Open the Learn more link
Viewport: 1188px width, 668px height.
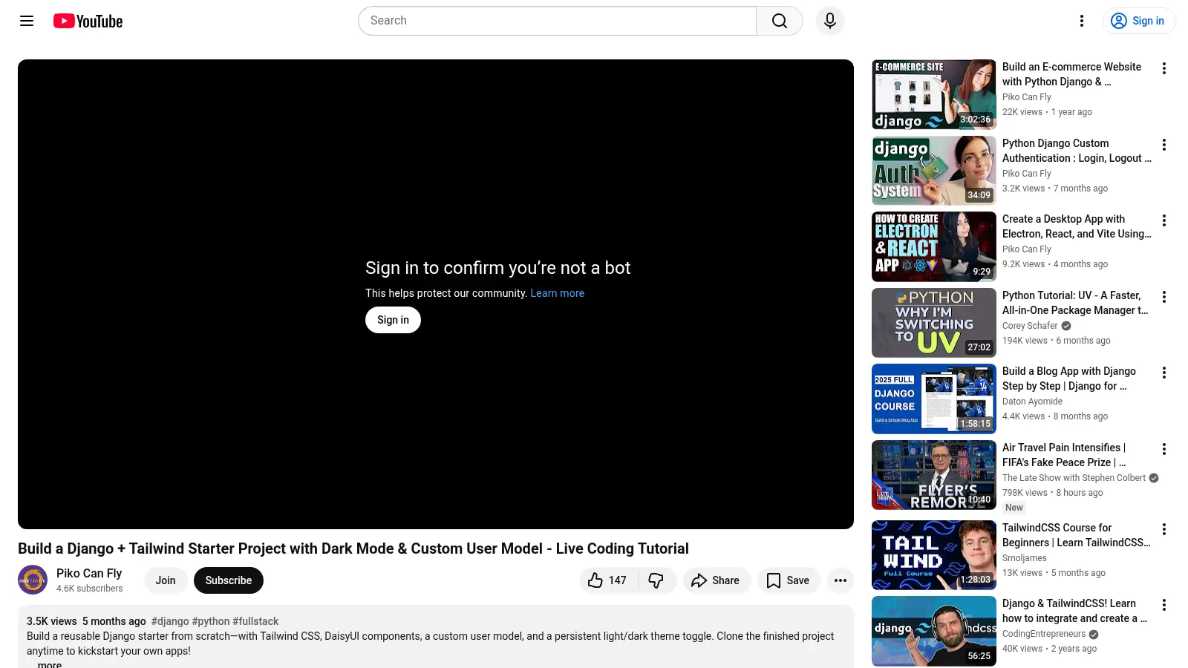(x=557, y=293)
